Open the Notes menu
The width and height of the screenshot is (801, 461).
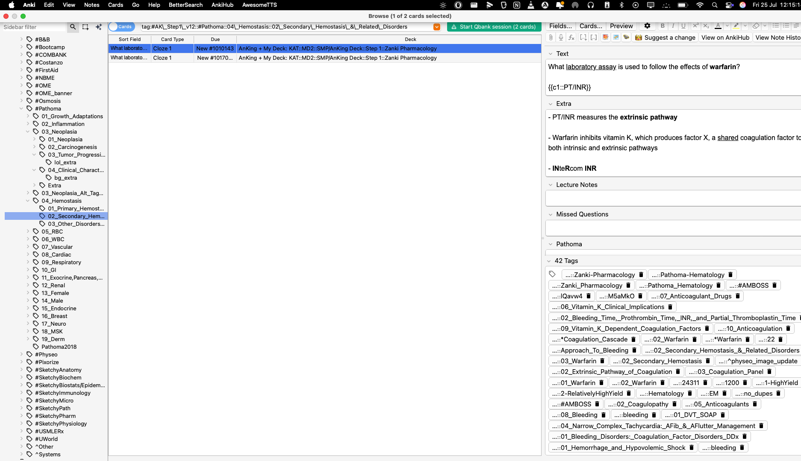91,5
